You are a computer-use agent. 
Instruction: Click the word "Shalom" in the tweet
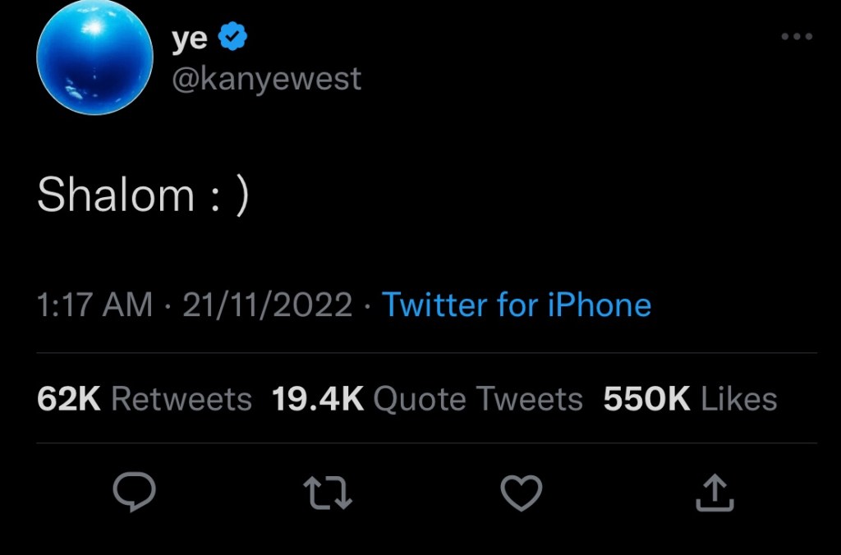tap(115, 195)
